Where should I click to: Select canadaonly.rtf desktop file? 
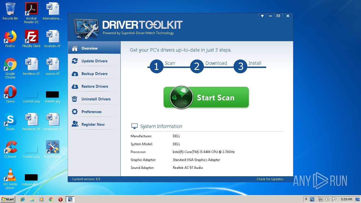[52, 122]
